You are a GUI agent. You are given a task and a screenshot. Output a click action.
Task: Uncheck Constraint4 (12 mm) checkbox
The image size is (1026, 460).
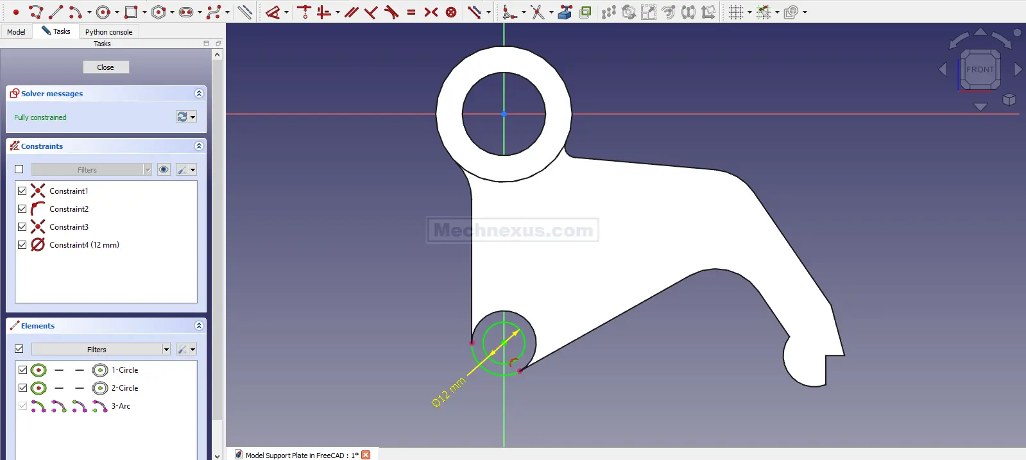22,245
